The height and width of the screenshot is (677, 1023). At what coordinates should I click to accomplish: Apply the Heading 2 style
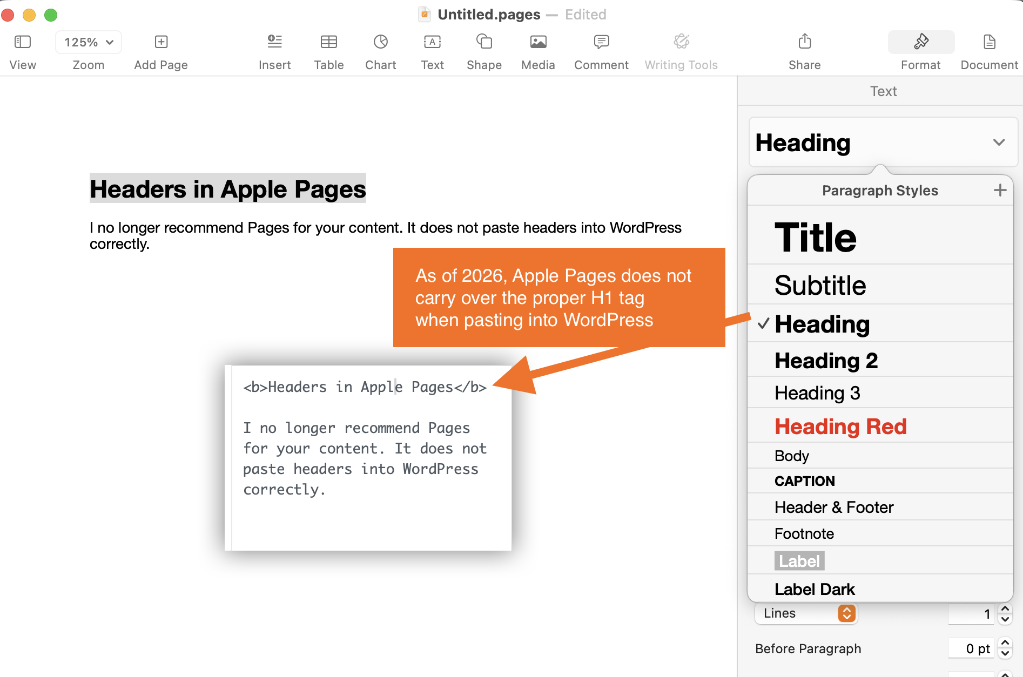point(880,360)
